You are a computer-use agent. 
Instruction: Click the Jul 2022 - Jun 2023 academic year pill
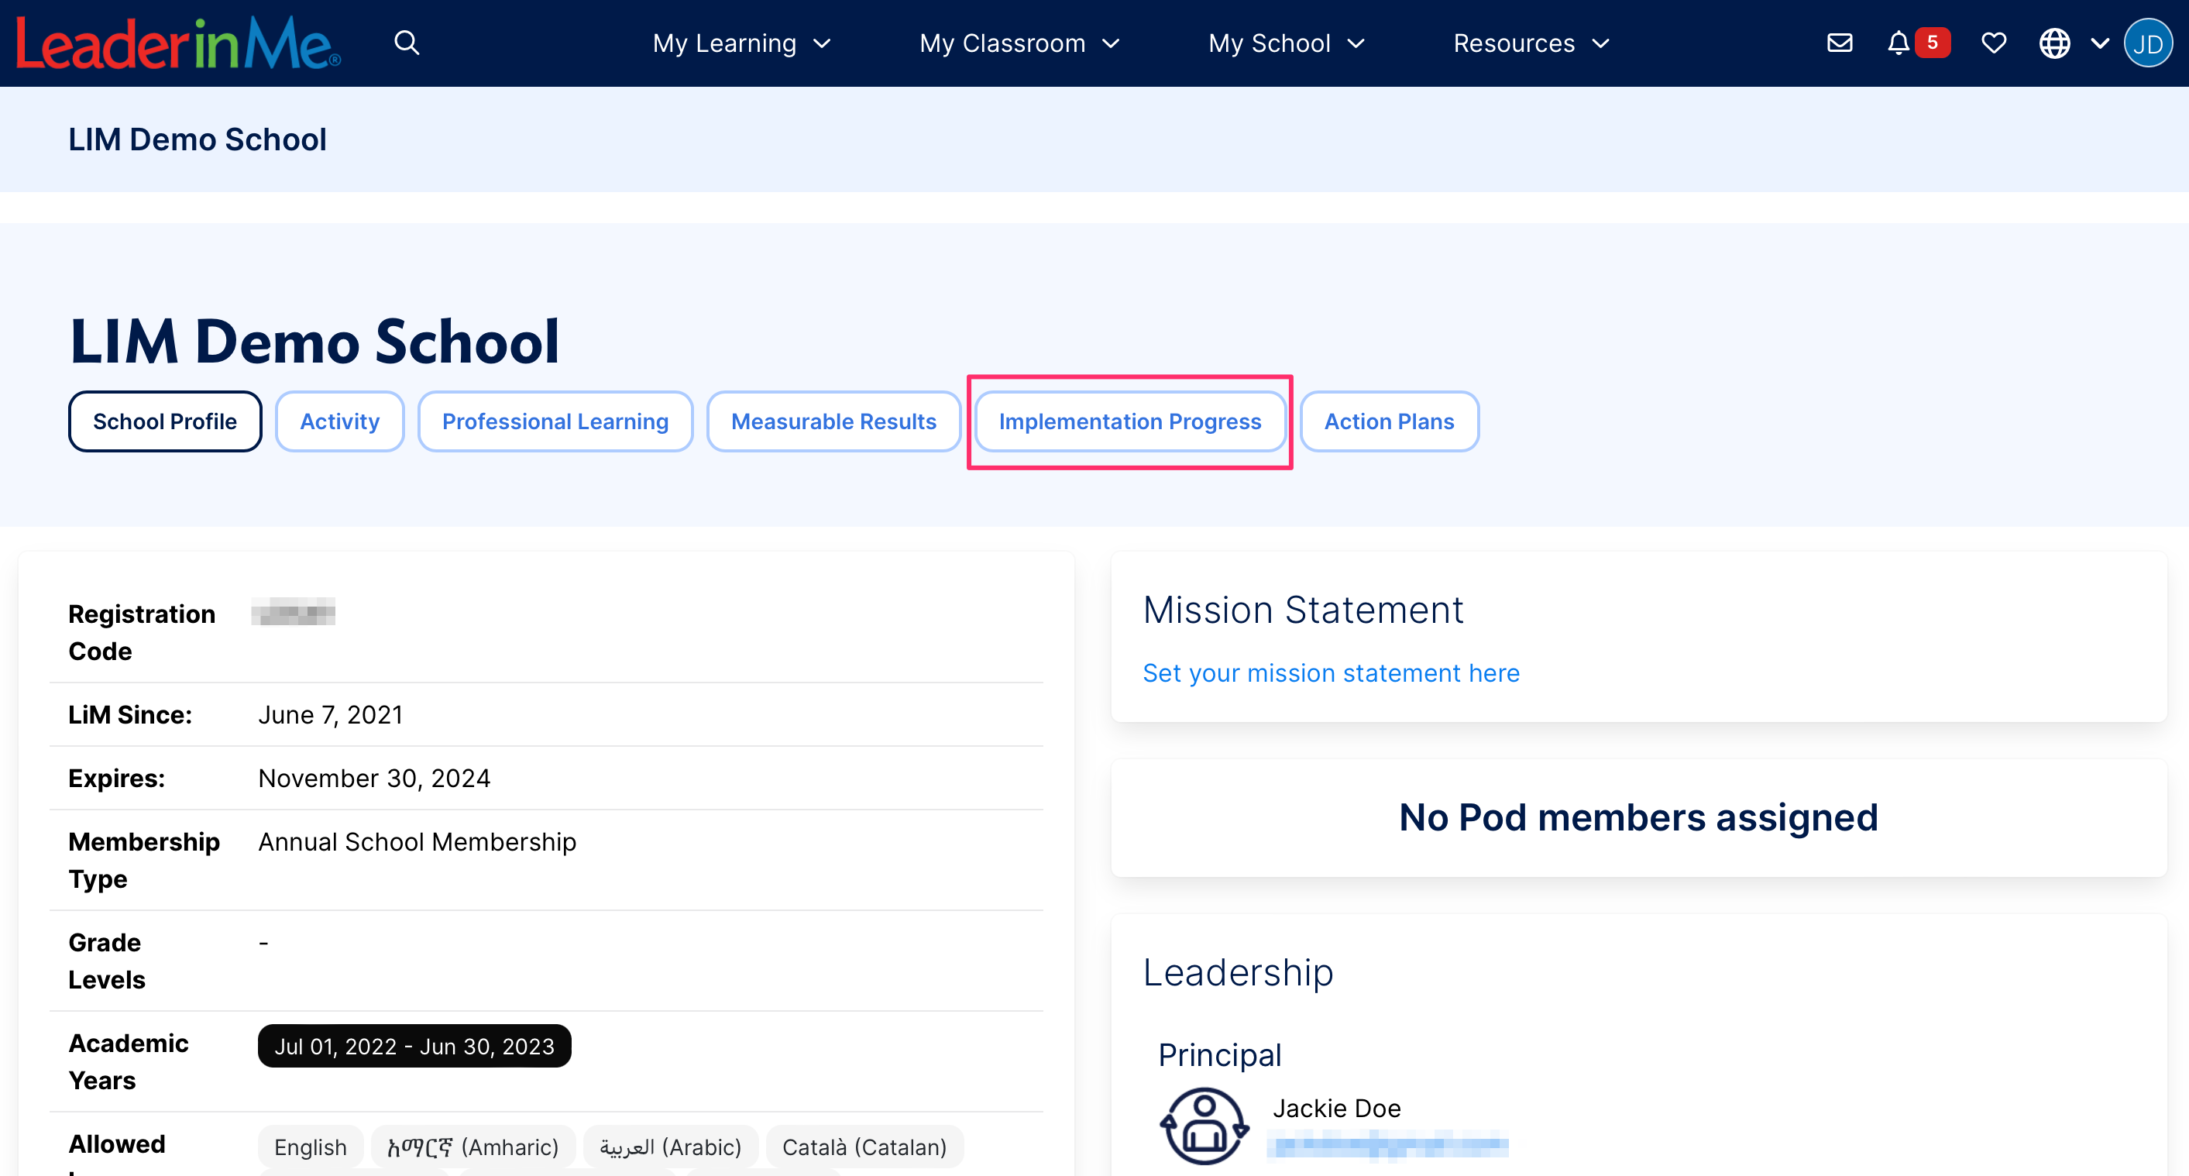tap(414, 1046)
